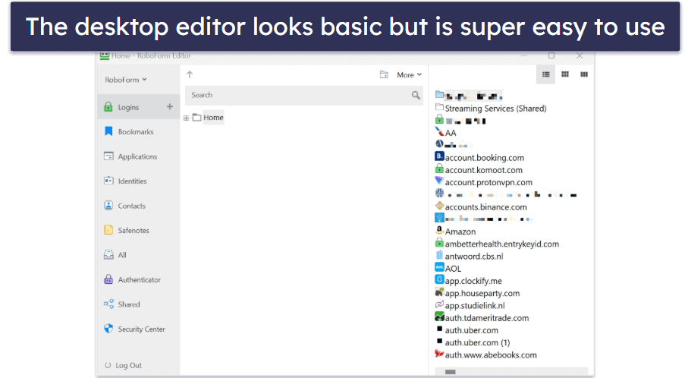Click the Logins green lock icon
This screenshot has height=378, width=688.
tap(108, 107)
